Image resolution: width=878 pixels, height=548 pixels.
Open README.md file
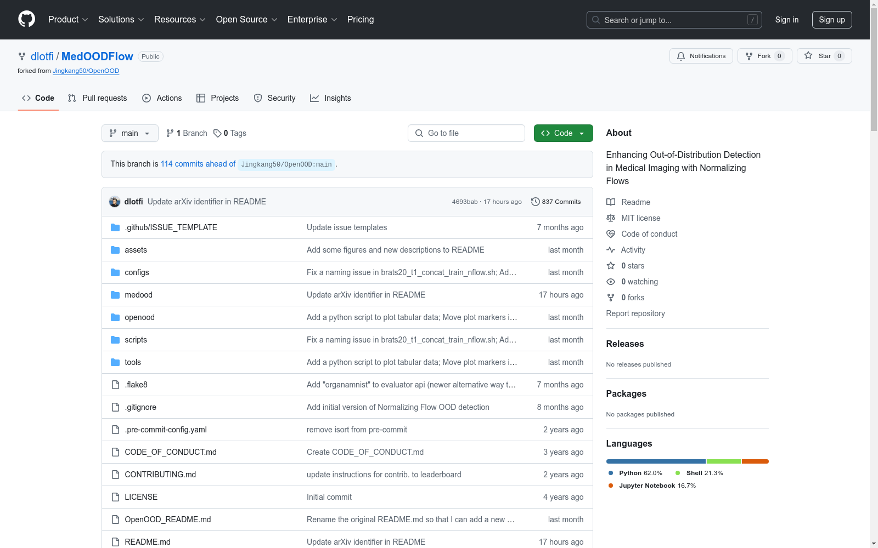tap(148, 542)
